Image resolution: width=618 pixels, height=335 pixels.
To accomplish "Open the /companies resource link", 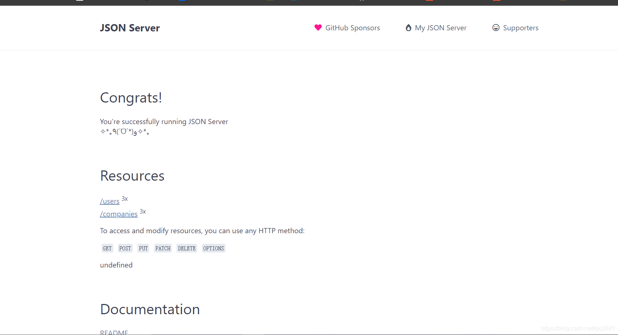I will coord(119,214).
